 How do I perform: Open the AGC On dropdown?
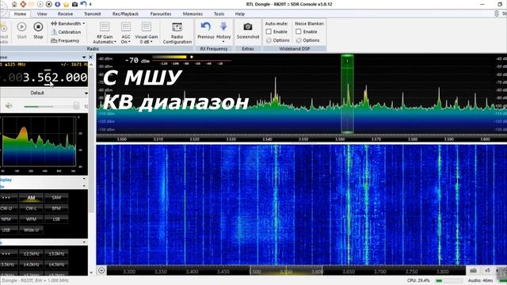coord(126,33)
